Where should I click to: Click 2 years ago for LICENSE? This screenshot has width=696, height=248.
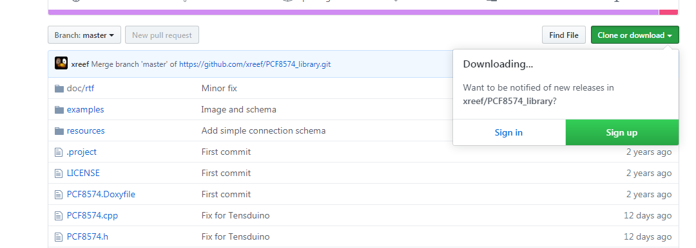point(649,173)
